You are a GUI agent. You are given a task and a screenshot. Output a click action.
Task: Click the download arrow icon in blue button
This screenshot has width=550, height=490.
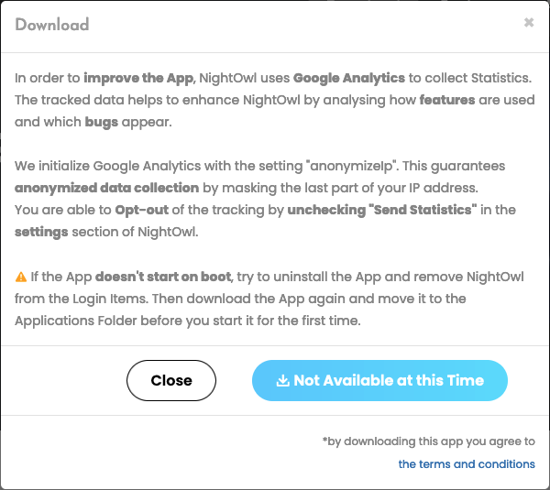(282, 380)
